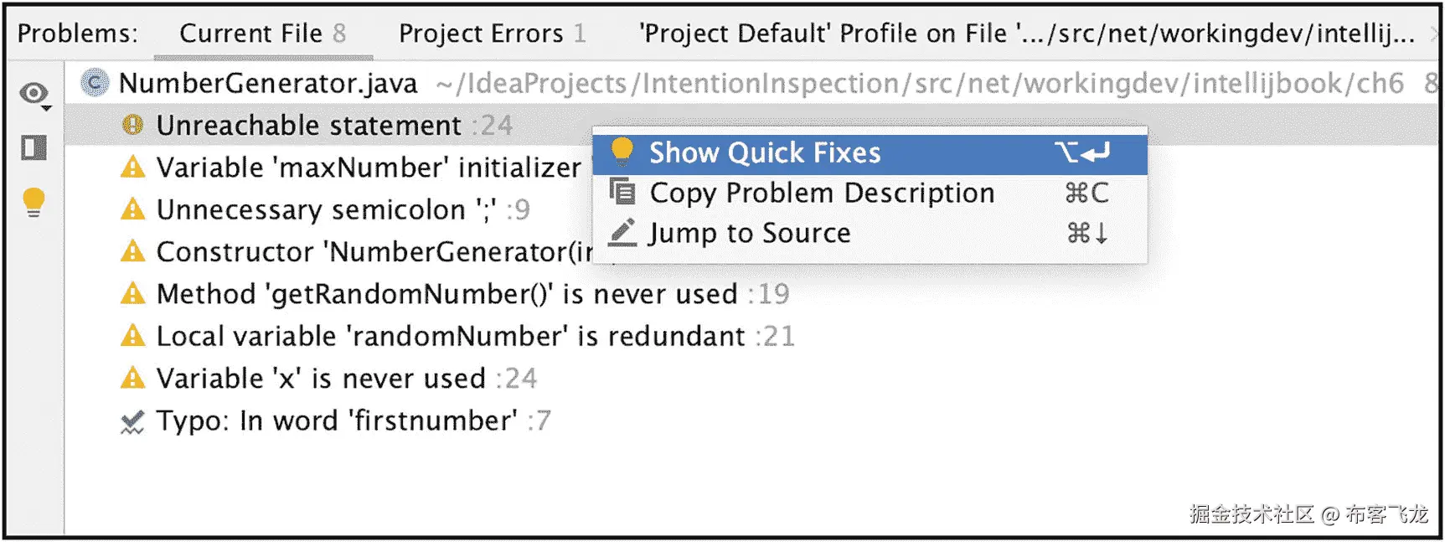The width and height of the screenshot is (1445, 542).
Task: Click the yellow lightbulb quick fix sidebar icon
Action: (34, 202)
